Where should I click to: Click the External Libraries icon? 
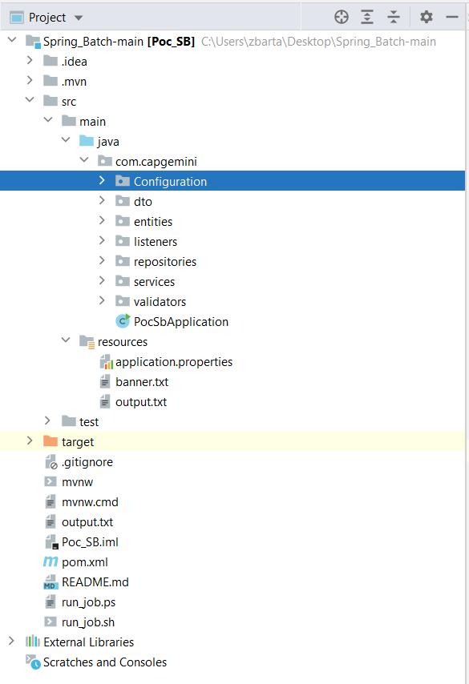tap(32, 642)
